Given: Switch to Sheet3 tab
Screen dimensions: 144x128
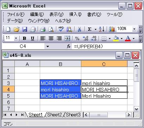Looking at the screenshot, I should click(73, 115).
